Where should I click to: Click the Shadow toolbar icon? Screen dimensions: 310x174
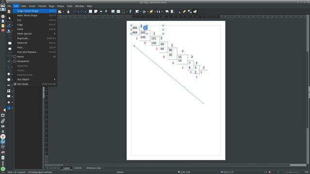click(167, 12)
